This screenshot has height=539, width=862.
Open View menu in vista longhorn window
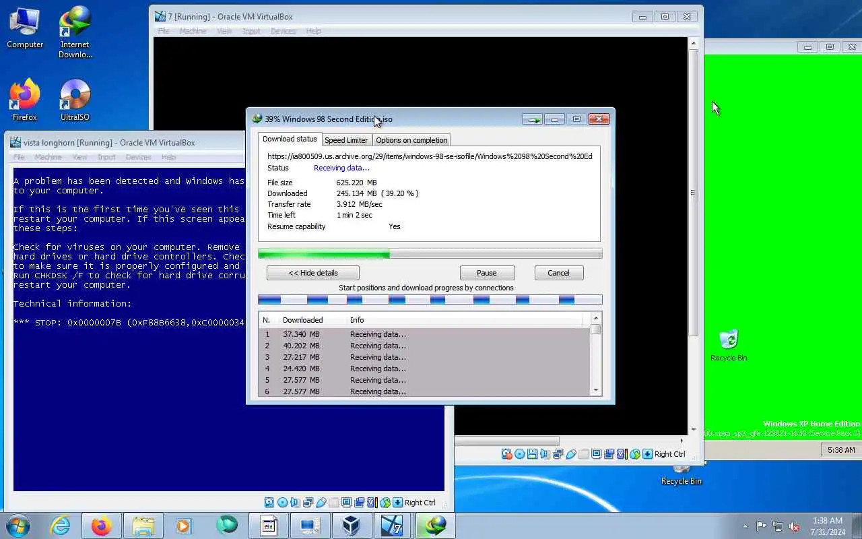(x=79, y=157)
